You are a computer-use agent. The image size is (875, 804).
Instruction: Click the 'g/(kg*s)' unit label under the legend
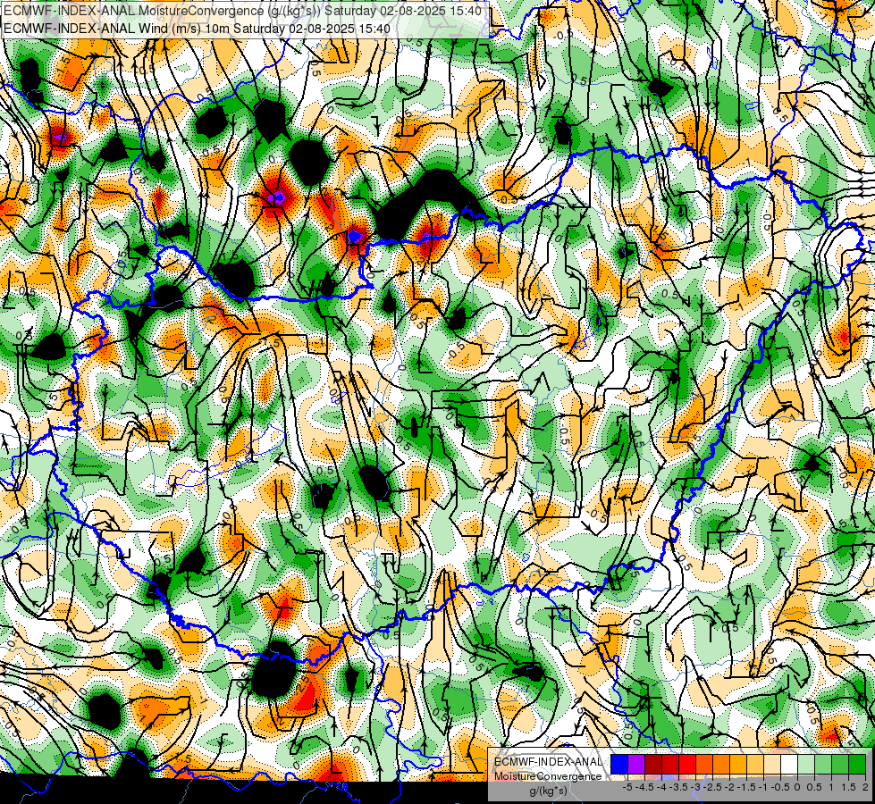pyautogui.click(x=549, y=791)
